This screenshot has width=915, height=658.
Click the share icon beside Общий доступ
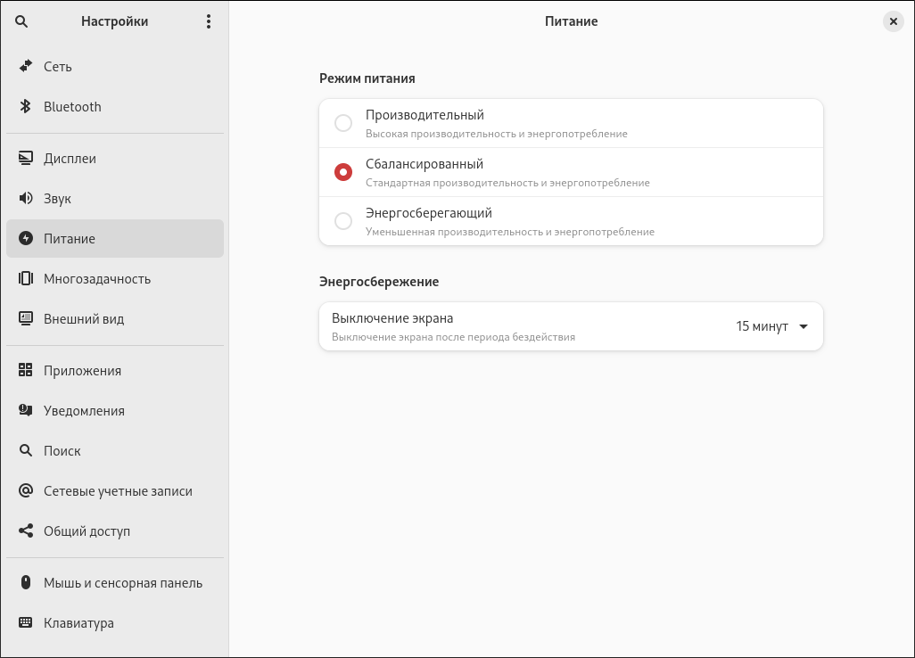click(x=26, y=531)
